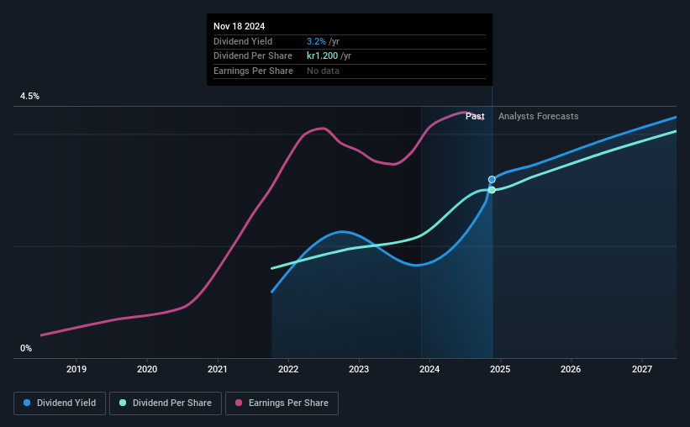Select the teal Dividend Per Share data point marker
This screenshot has height=427, width=690.
492,190
